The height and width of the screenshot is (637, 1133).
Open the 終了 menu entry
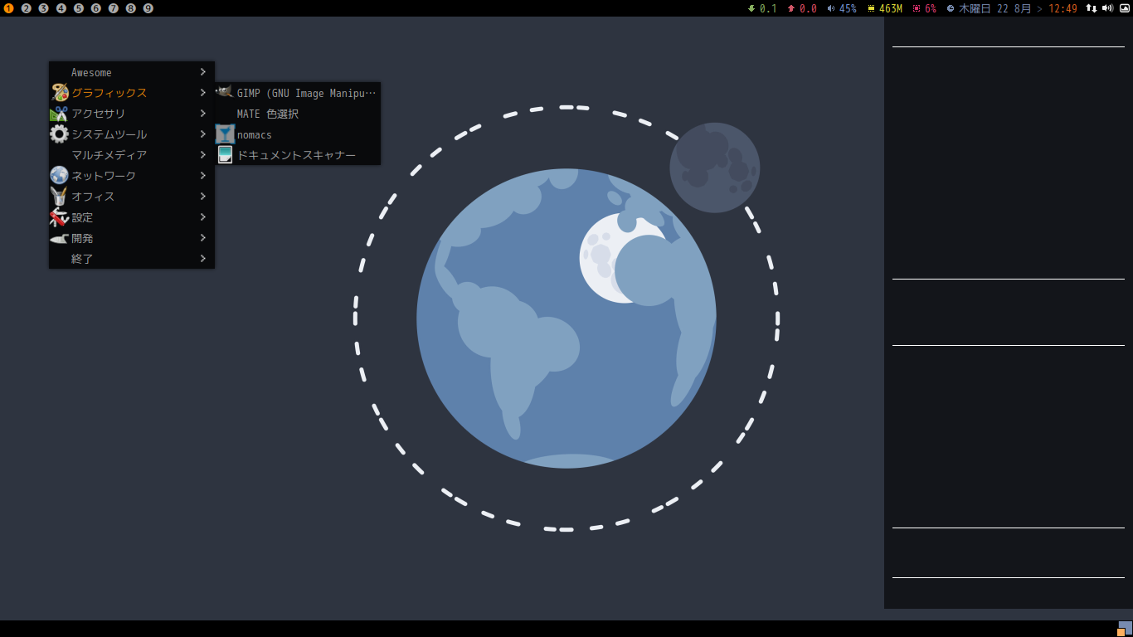pyautogui.click(x=132, y=259)
